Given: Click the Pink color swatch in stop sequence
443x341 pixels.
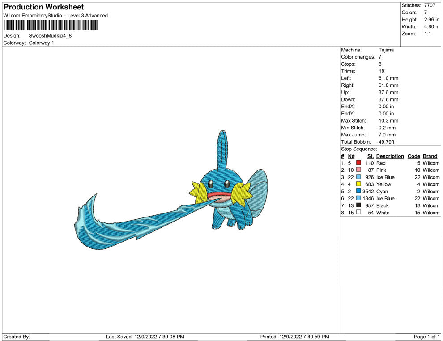Looking at the screenshot, I should [x=358, y=170].
